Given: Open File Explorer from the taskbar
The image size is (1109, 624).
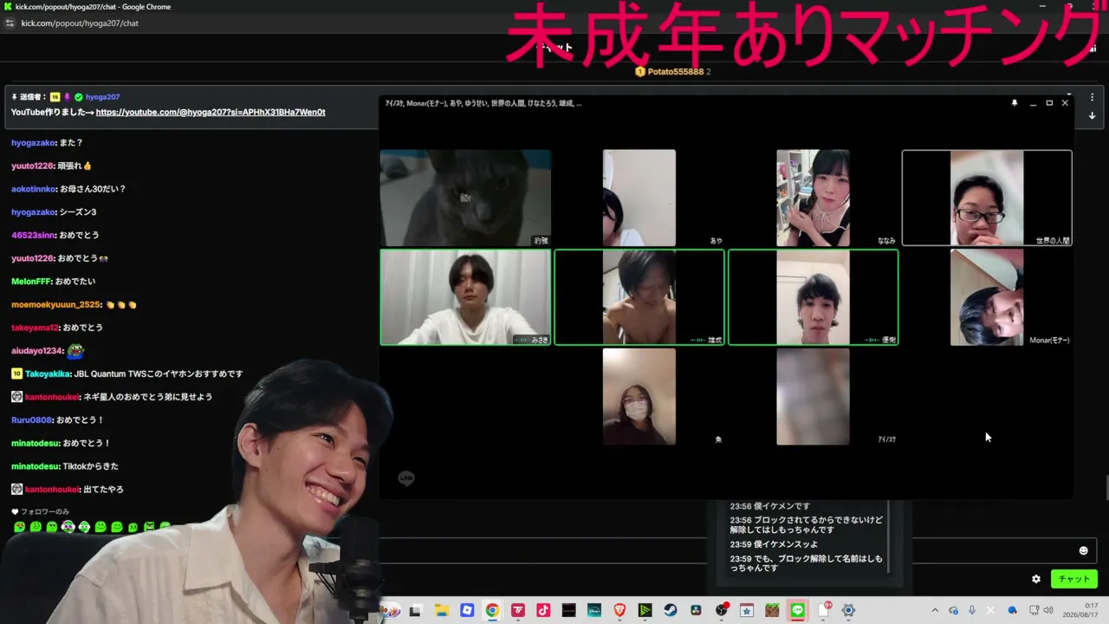Looking at the screenshot, I should (441, 610).
